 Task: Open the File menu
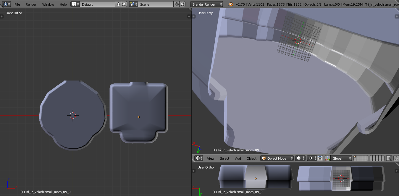17,4
